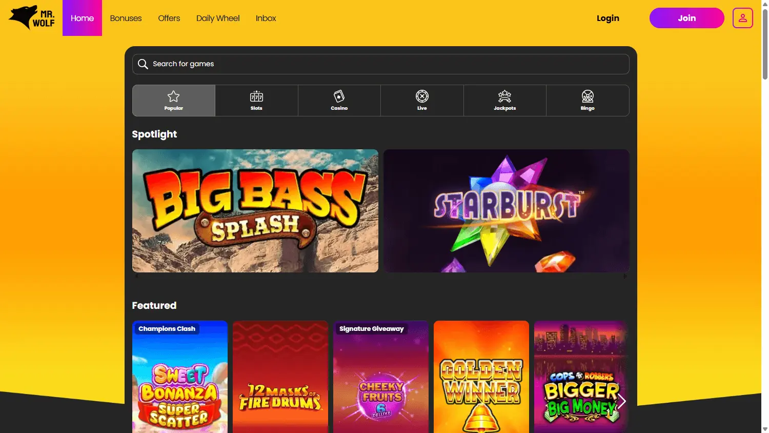Open 12 Masks of Fire Drums game
This screenshot has height=433, width=769.
(280, 377)
